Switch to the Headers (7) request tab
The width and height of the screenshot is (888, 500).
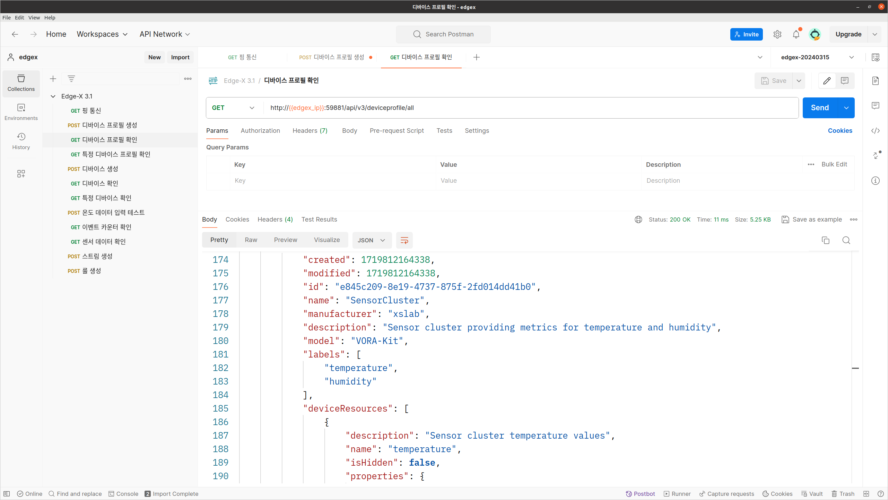tap(310, 131)
